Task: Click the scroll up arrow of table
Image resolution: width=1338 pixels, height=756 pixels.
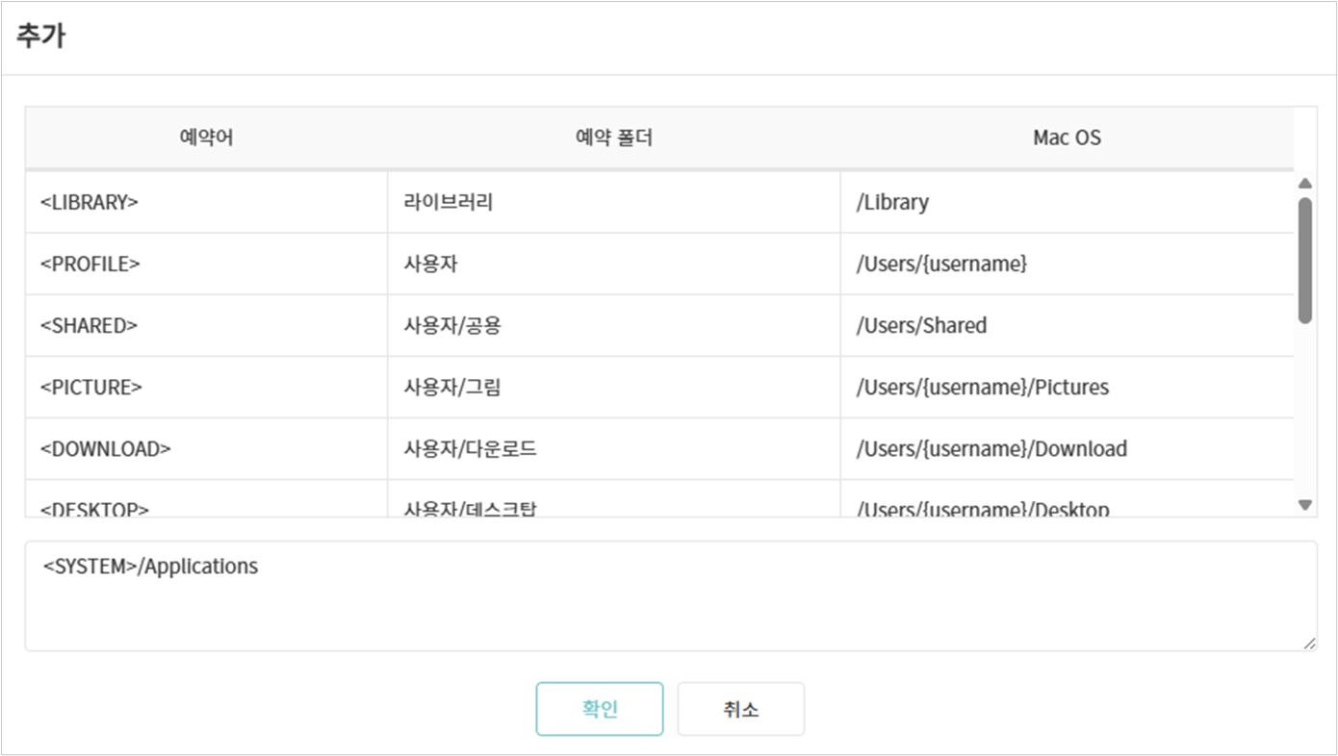Action: tap(1305, 183)
